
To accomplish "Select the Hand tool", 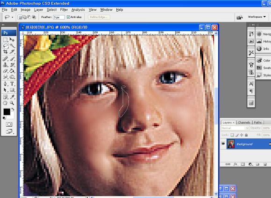I will (x=5, y=103).
